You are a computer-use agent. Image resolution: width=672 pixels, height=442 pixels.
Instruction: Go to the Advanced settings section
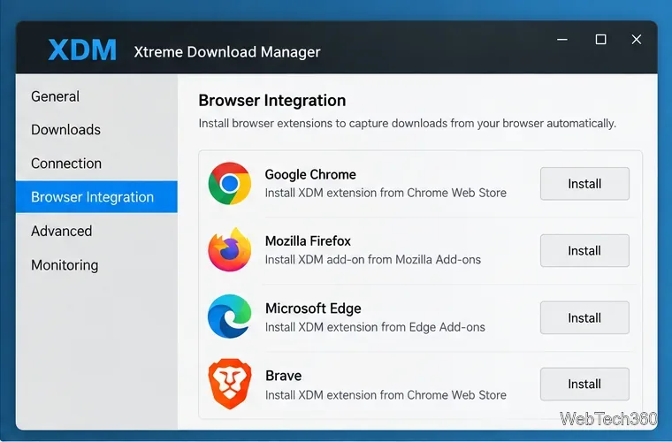96,231
